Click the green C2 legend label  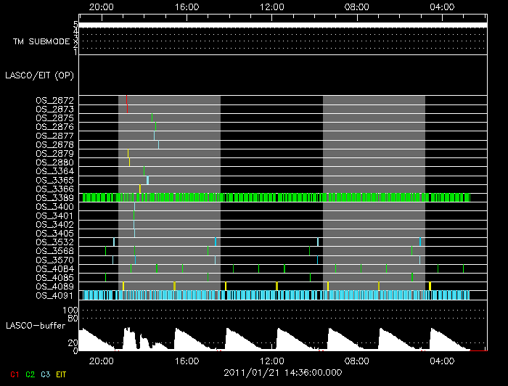point(30,374)
